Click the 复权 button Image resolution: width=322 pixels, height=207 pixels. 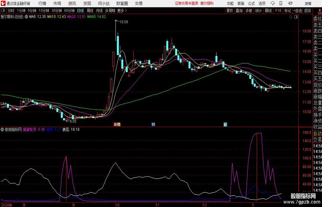[230, 11]
